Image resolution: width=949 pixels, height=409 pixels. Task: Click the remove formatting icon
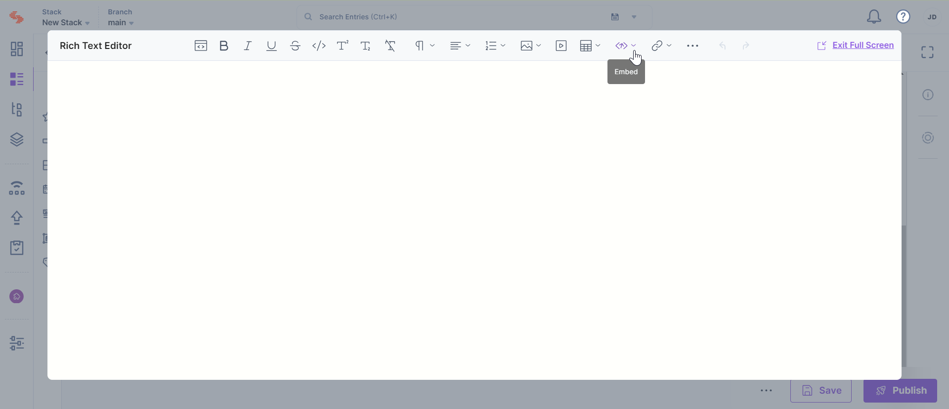click(390, 45)
